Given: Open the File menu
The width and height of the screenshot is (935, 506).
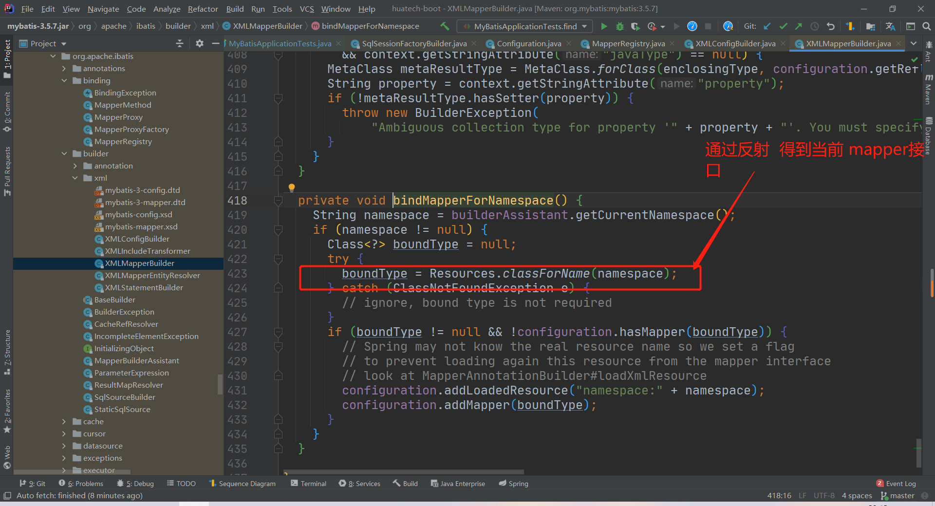Looking at the screenshot, I should (27, 9).
